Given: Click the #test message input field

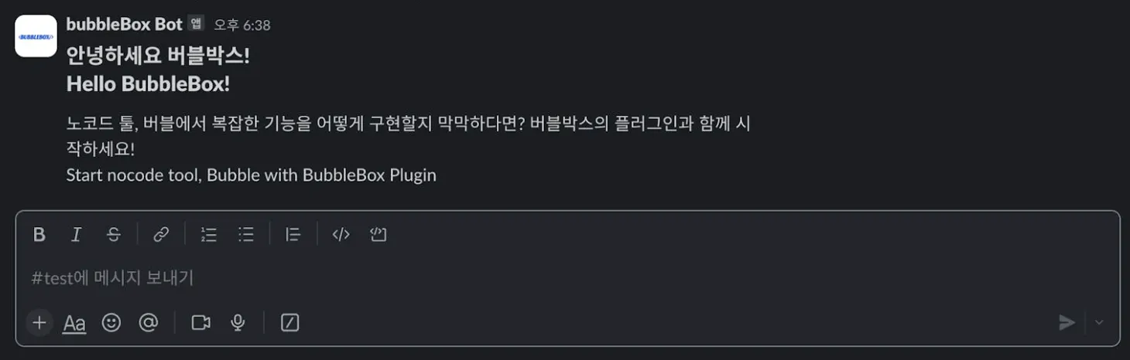Looking at the screenshot, I should (542, 278).
